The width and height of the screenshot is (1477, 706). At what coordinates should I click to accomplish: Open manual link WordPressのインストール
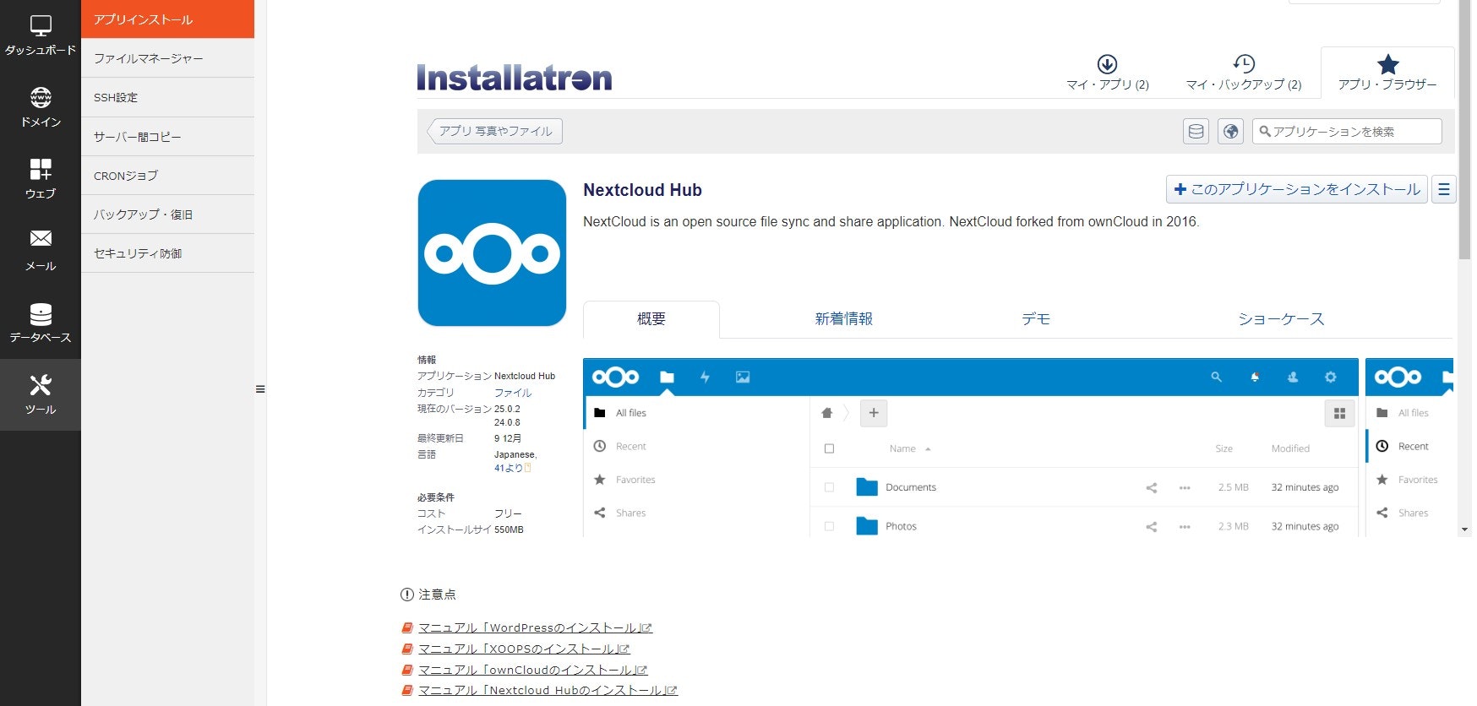point(536,627)
